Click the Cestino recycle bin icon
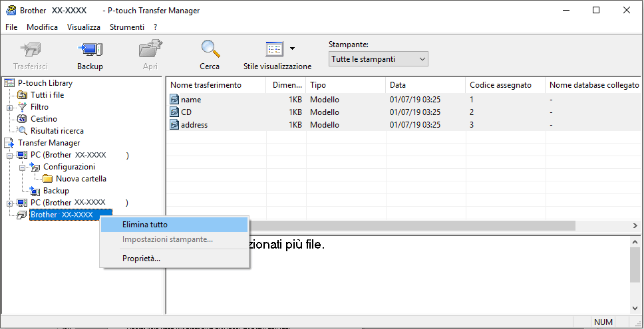Image resolution: width=644 pixels, height=329 pixels. 22,119
